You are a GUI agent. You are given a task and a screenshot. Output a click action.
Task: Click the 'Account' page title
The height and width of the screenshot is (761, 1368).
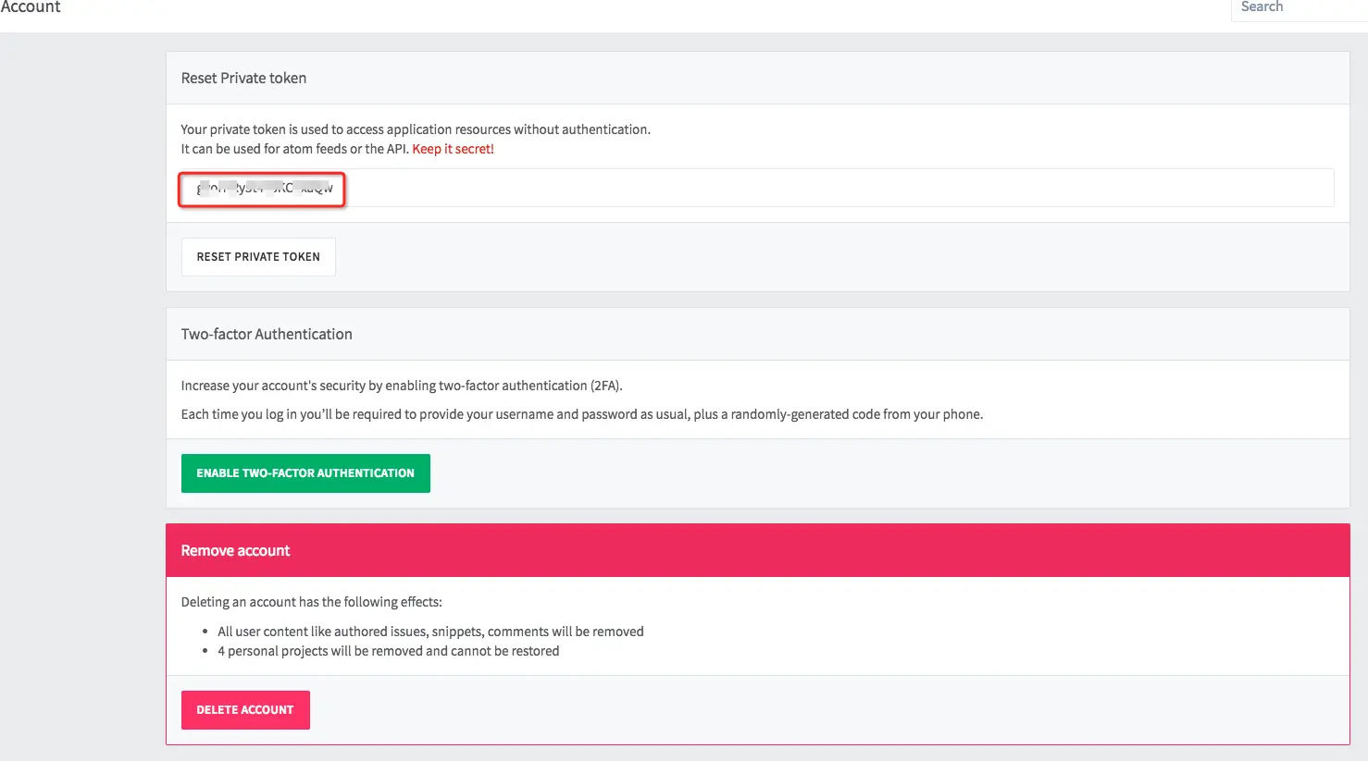coord(31,7)
